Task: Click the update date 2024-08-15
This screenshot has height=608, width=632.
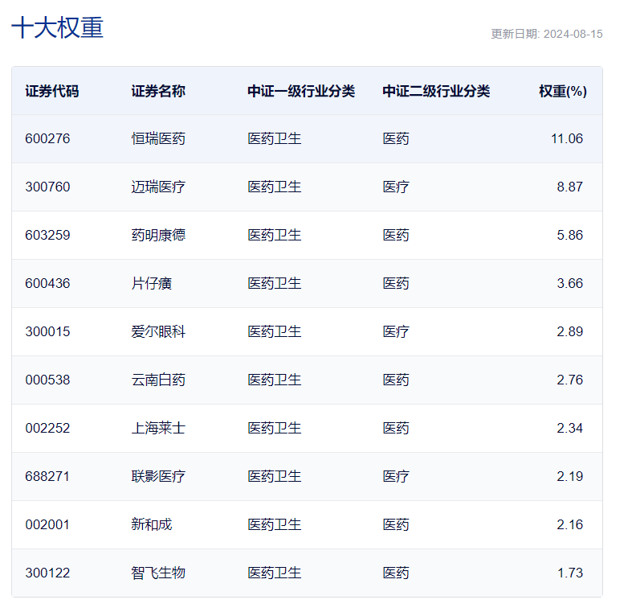Action: pos(573,34)
